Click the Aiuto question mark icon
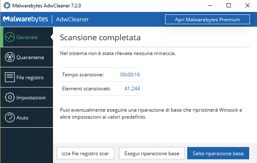Screen dimensions: 257x163 10,117
